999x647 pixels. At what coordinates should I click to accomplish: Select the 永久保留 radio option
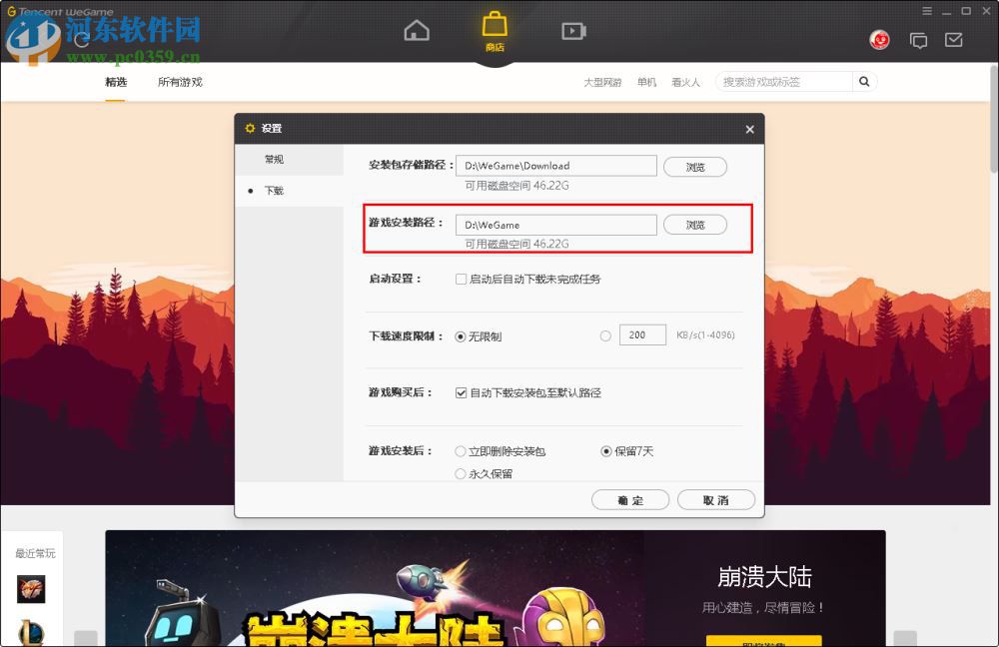(x=459, y=474)
